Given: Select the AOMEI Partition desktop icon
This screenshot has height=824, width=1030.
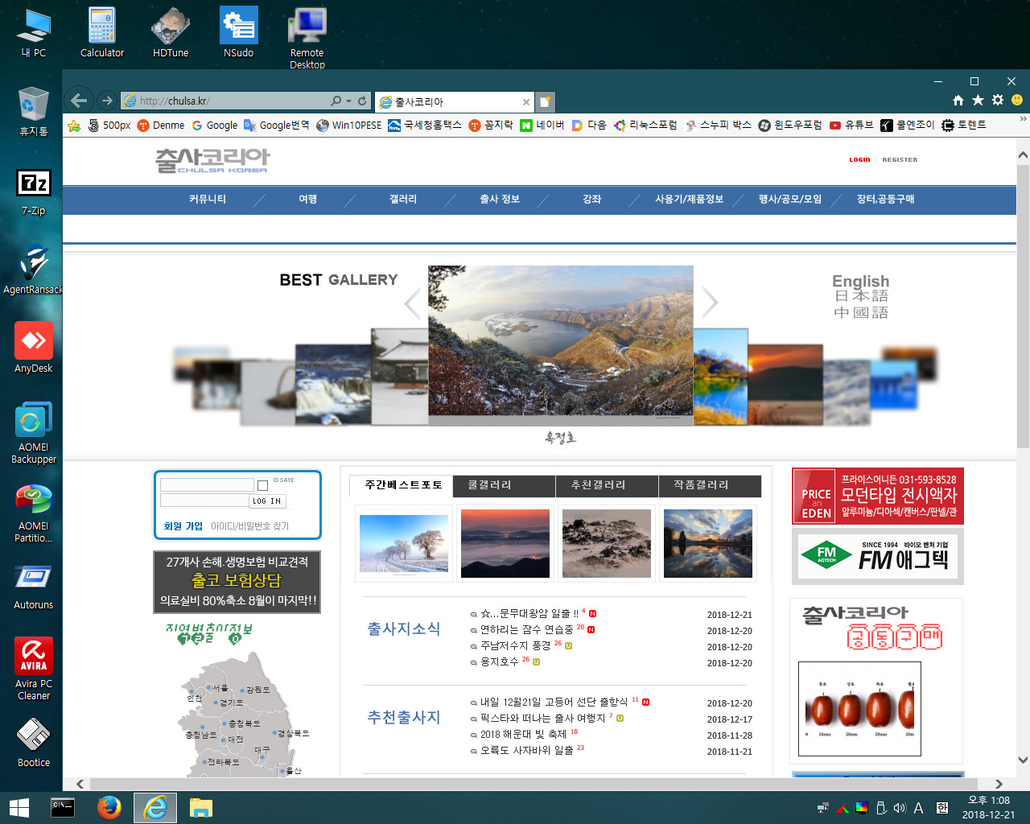Looking at the screenshot, I should [x=34, y=513].
